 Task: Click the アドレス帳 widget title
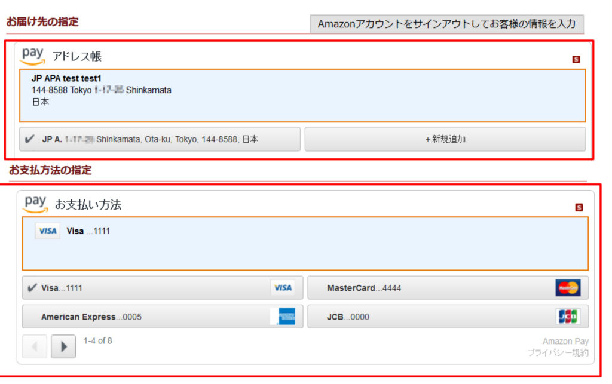point(77,57)
